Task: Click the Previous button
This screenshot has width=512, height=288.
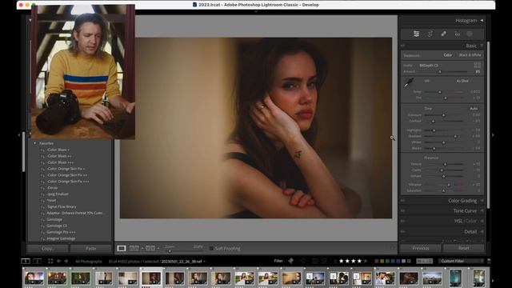Action: coord(421,248)
